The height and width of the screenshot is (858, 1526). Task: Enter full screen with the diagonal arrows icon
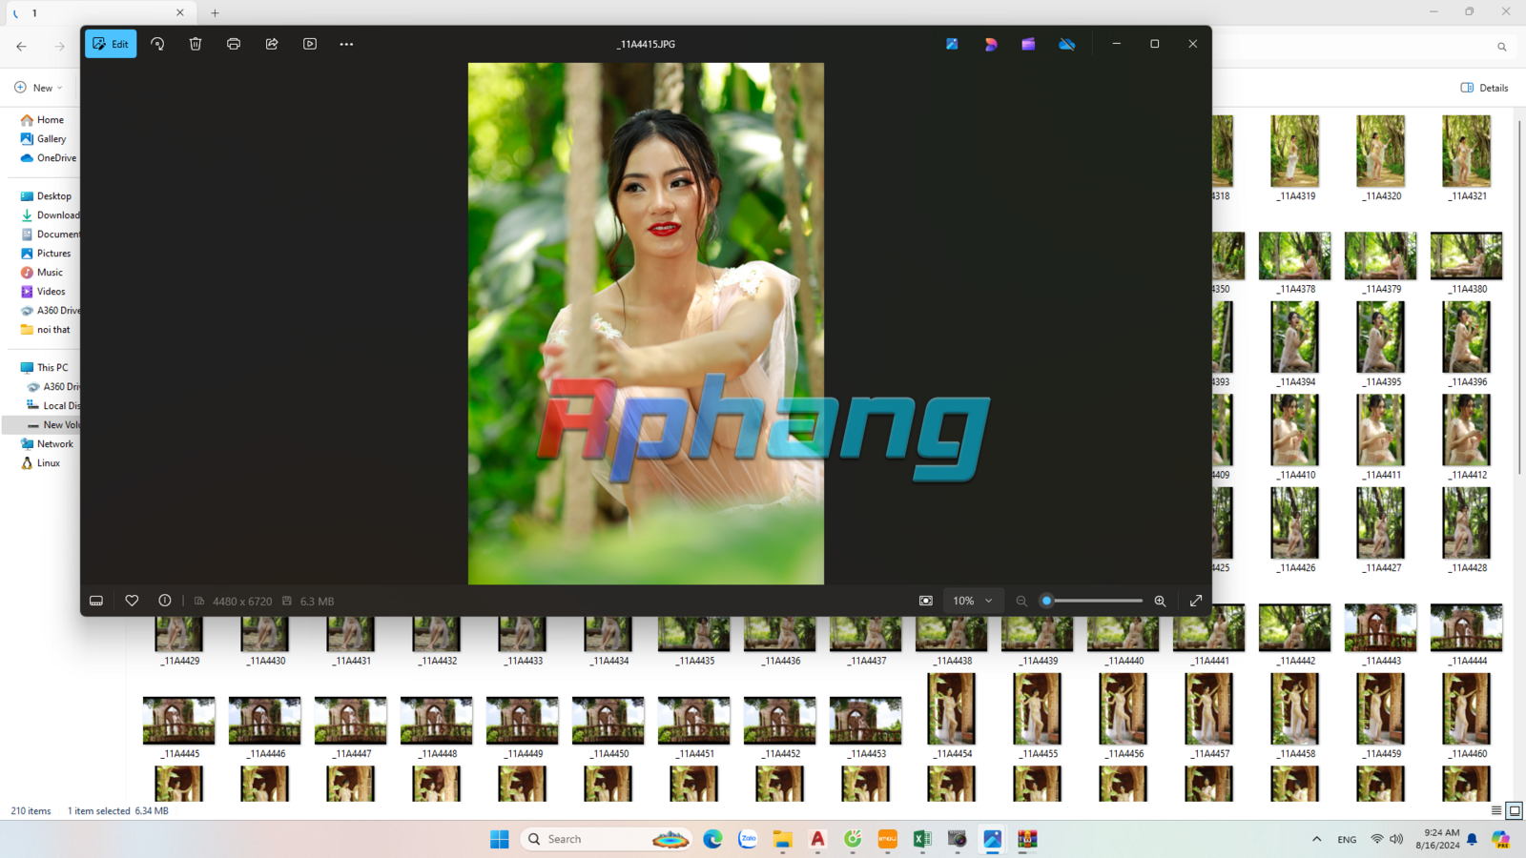1196,601
